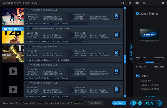The width and height of the screenshot is (167, 108).
Task: Open Edit for FOCUS_T25_Title32.mp4
Action: [x=117, y=72]
